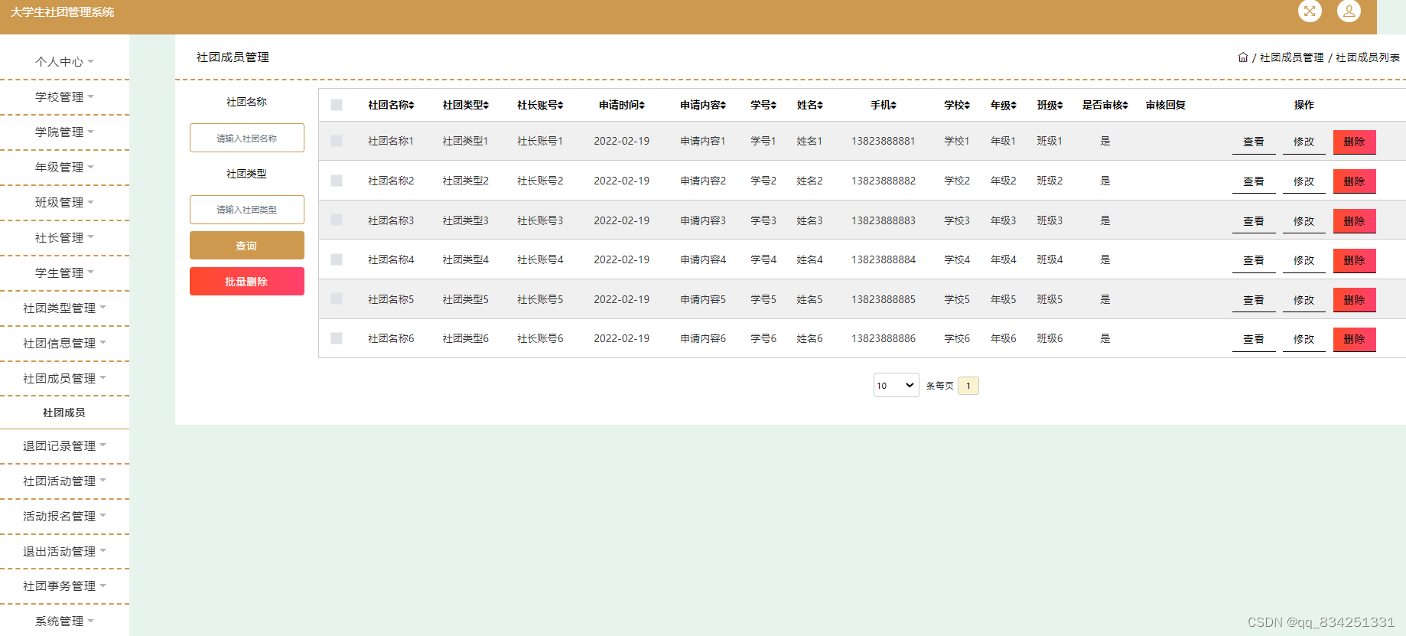Toggle fullscreen icon in top header
Screen dimensions: 1406x636
[x=1310, y=11]
